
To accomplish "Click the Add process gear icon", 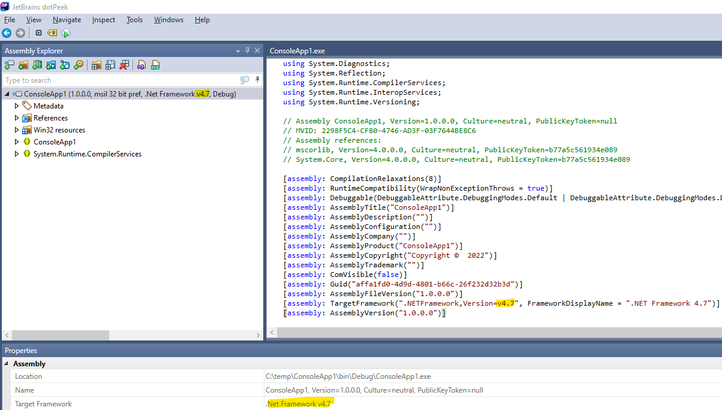I will click(79, 65).
